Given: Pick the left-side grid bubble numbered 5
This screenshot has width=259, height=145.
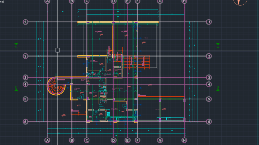Looking at the screenshot, I should [25, 99].
